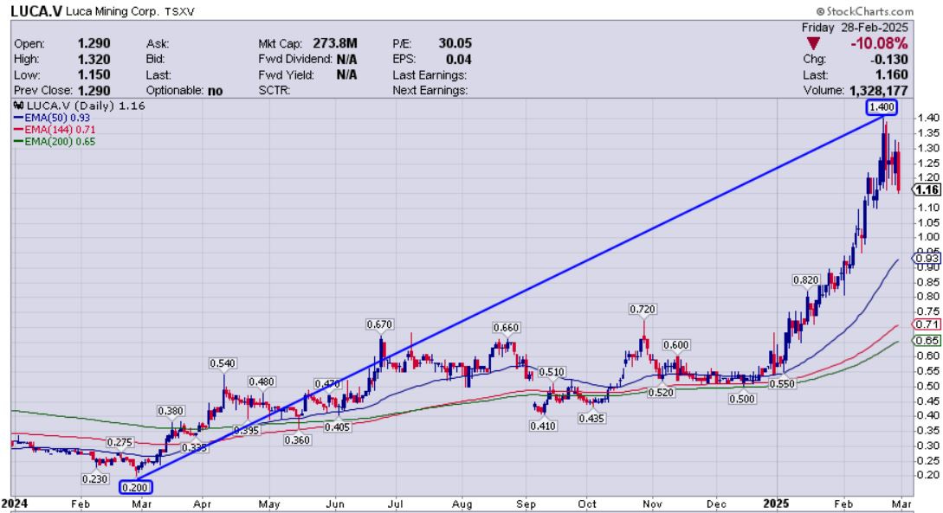This screenshot has width=943, height=513.
Task: Click the 0.660 peak price label
Action: pyautogui.click(x=506, y=327)
